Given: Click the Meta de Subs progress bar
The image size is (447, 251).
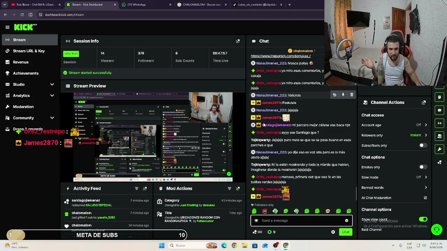Looking at the screenshot, I should click(97, 235).
